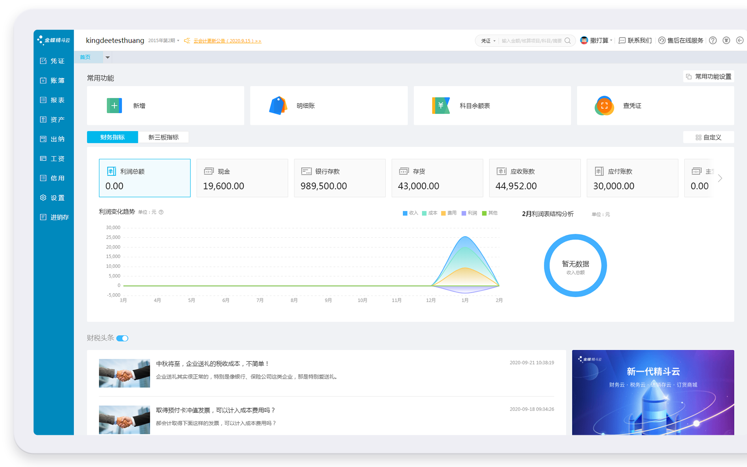Click the magnifier search icon
This screenshot has height=467, width=747.
[x=568, y=41]
